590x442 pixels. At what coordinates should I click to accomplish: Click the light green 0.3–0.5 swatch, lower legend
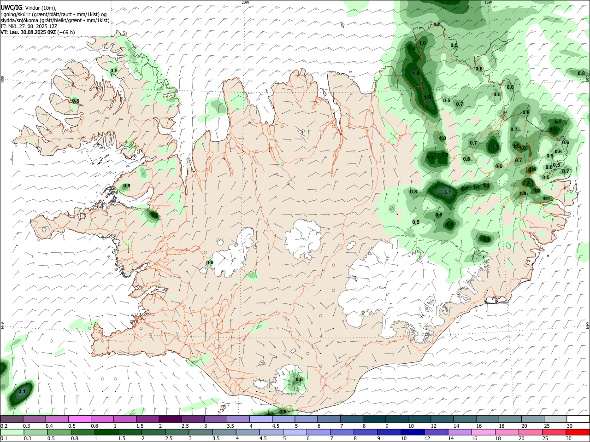click(x=35, y=432)
